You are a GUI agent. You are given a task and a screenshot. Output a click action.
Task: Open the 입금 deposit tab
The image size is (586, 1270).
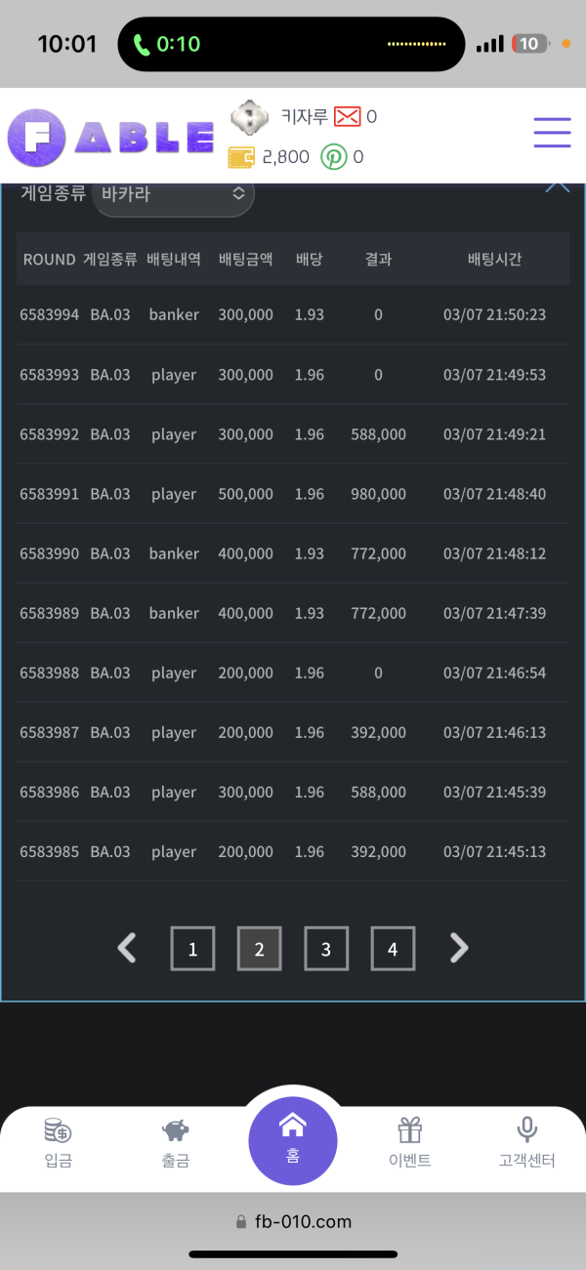(58, 1143)
